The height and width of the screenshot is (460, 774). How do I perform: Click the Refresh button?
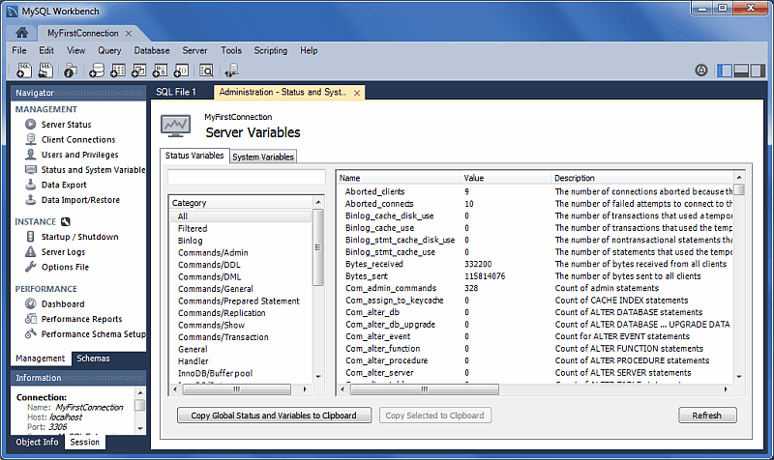click(x=707, y=416)
